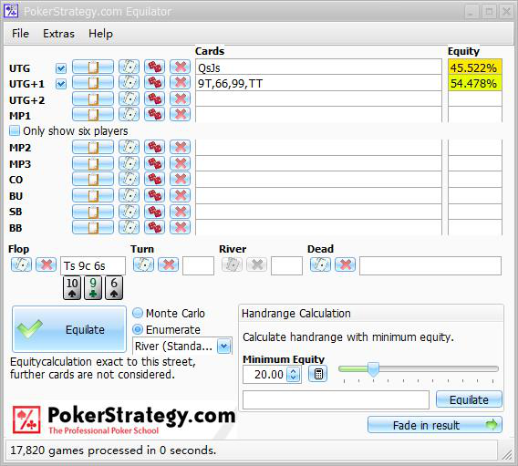Uncheck the UTG player checkbox
The image size is (518, 466).
coord(61,68)
